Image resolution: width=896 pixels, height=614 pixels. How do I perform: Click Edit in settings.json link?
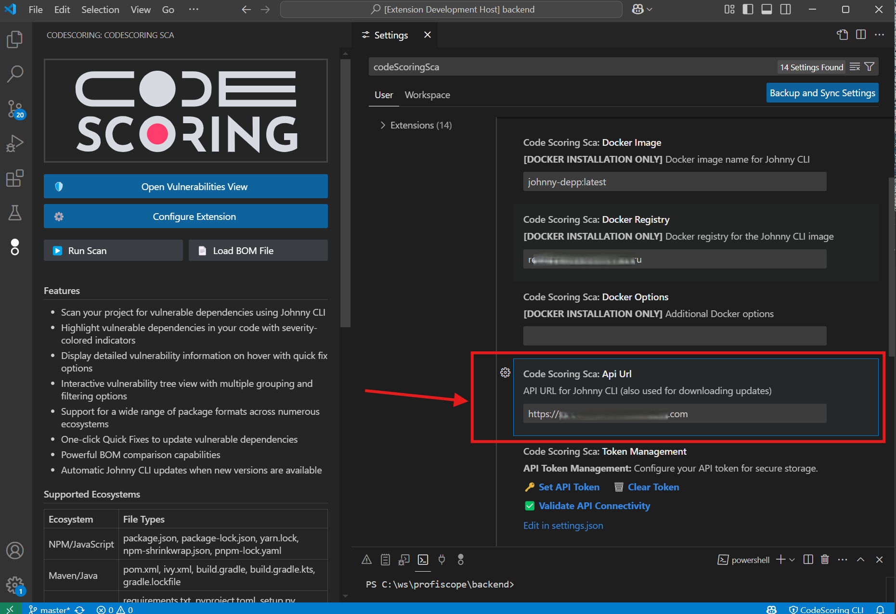pyautogui.click(x=563, y=525)
